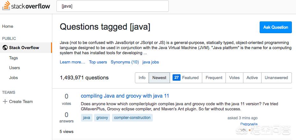Open the java jobs link

pos(151,62)
